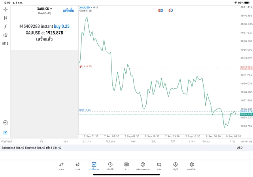This screenshot has width=253, height=177.
Task: Tap the blue เสร็จสิ้น (Done) button
Action: click(68, 9)
